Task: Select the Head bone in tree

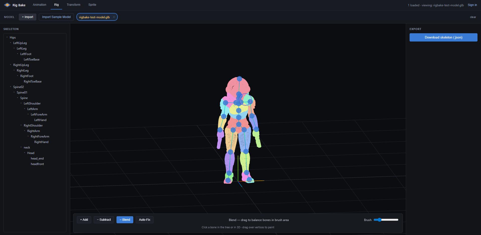Action: tap(31, 153)
